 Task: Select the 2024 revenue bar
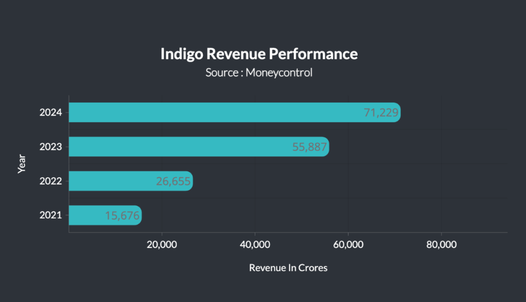point(216,112)
